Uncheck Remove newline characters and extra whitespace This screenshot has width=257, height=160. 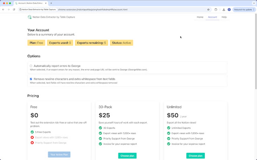(31, 79)
